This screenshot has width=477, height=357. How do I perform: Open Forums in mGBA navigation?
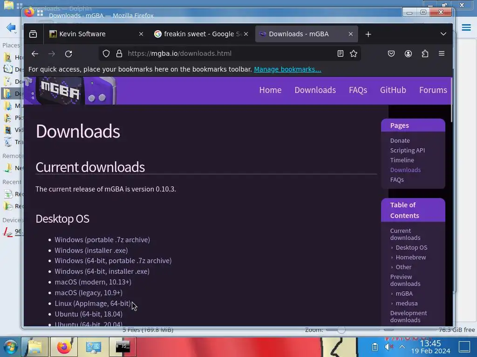click(433, 90)
